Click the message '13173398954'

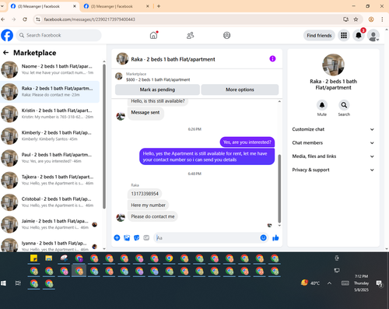tap(145, 194)
